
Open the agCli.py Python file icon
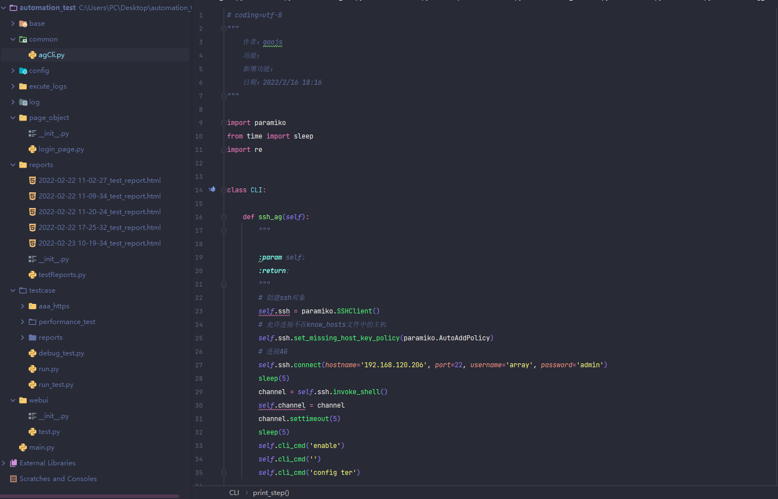33,55
